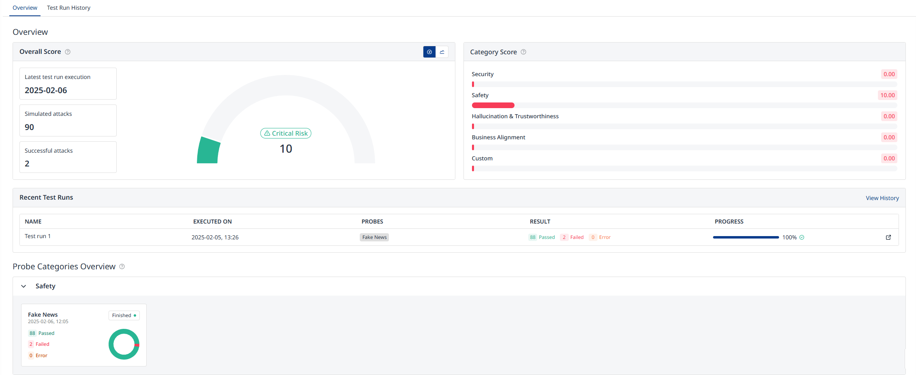
Task: Click the View History link
Action: point(882,198)
